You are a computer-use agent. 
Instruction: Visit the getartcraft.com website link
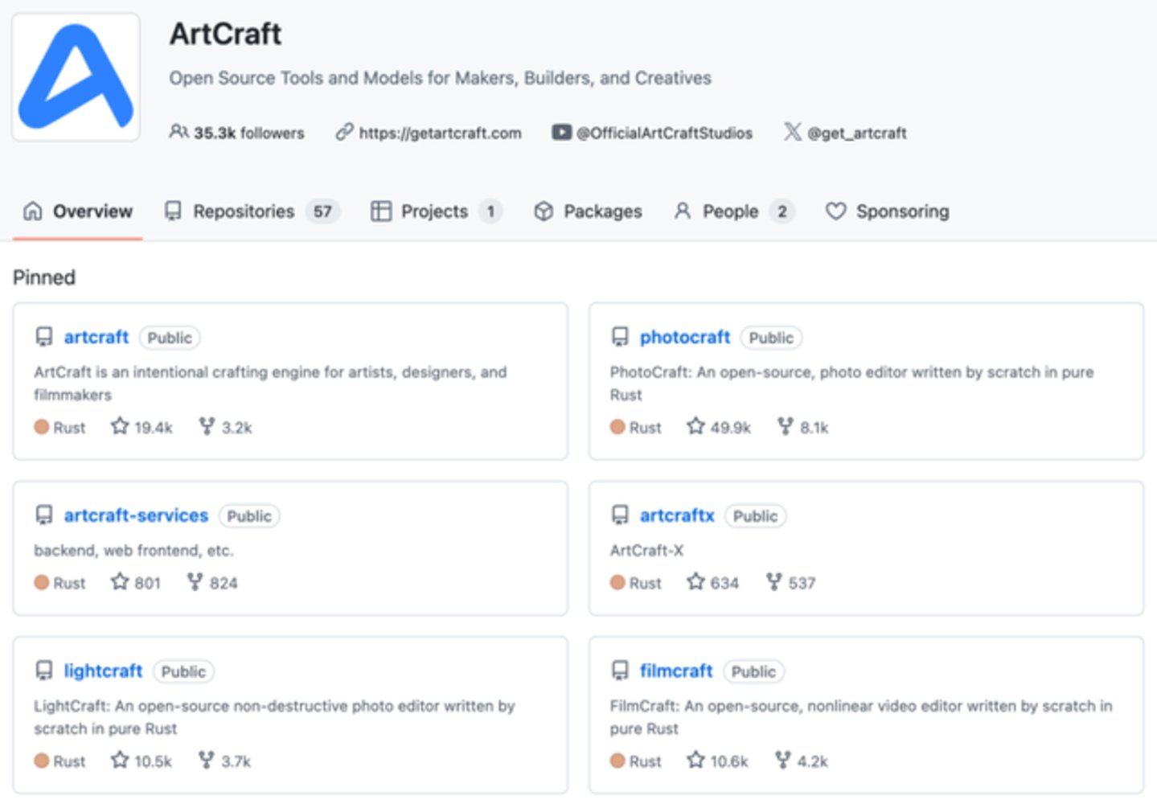440,133
